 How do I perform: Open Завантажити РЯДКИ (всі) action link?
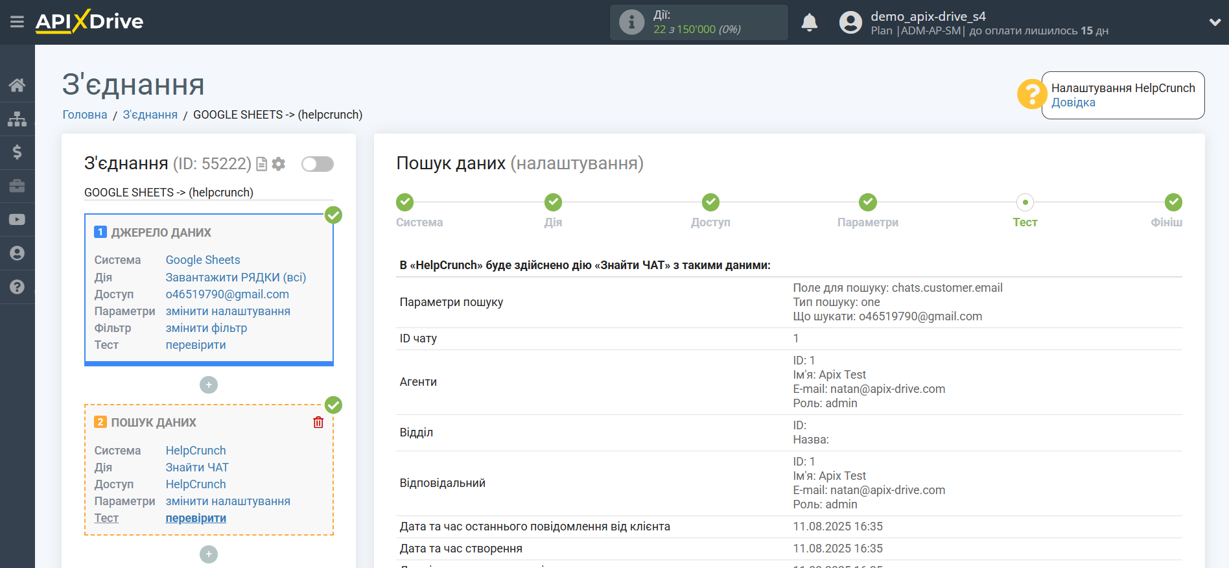click(236, 278)
